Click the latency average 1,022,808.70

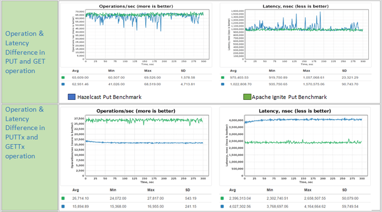click(241, 84)
